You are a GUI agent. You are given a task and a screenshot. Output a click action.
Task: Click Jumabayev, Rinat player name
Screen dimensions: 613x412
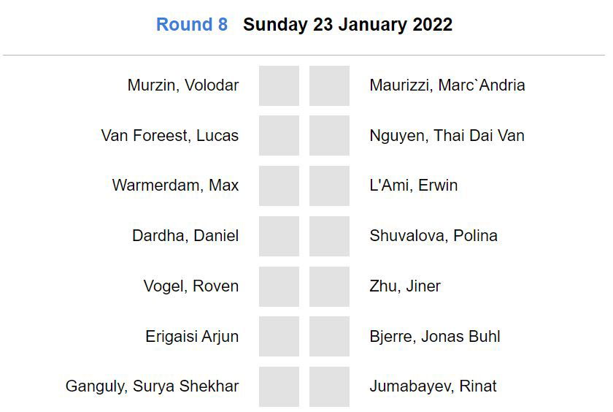pos(433,386)
